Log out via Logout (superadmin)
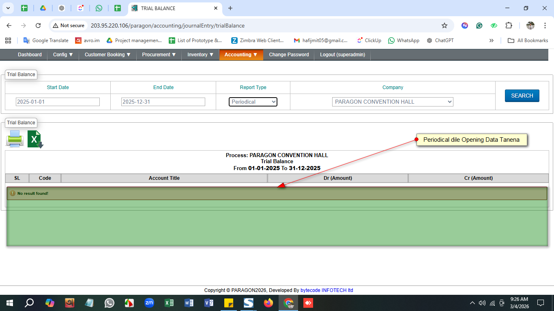The image size is (554, 311). (x=342, y=55)
